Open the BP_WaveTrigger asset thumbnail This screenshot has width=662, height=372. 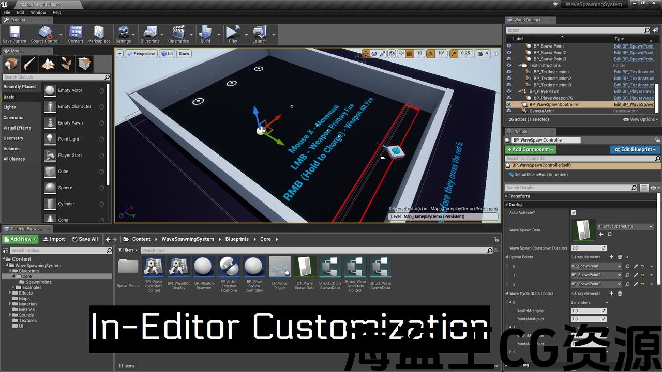(279, 267)
